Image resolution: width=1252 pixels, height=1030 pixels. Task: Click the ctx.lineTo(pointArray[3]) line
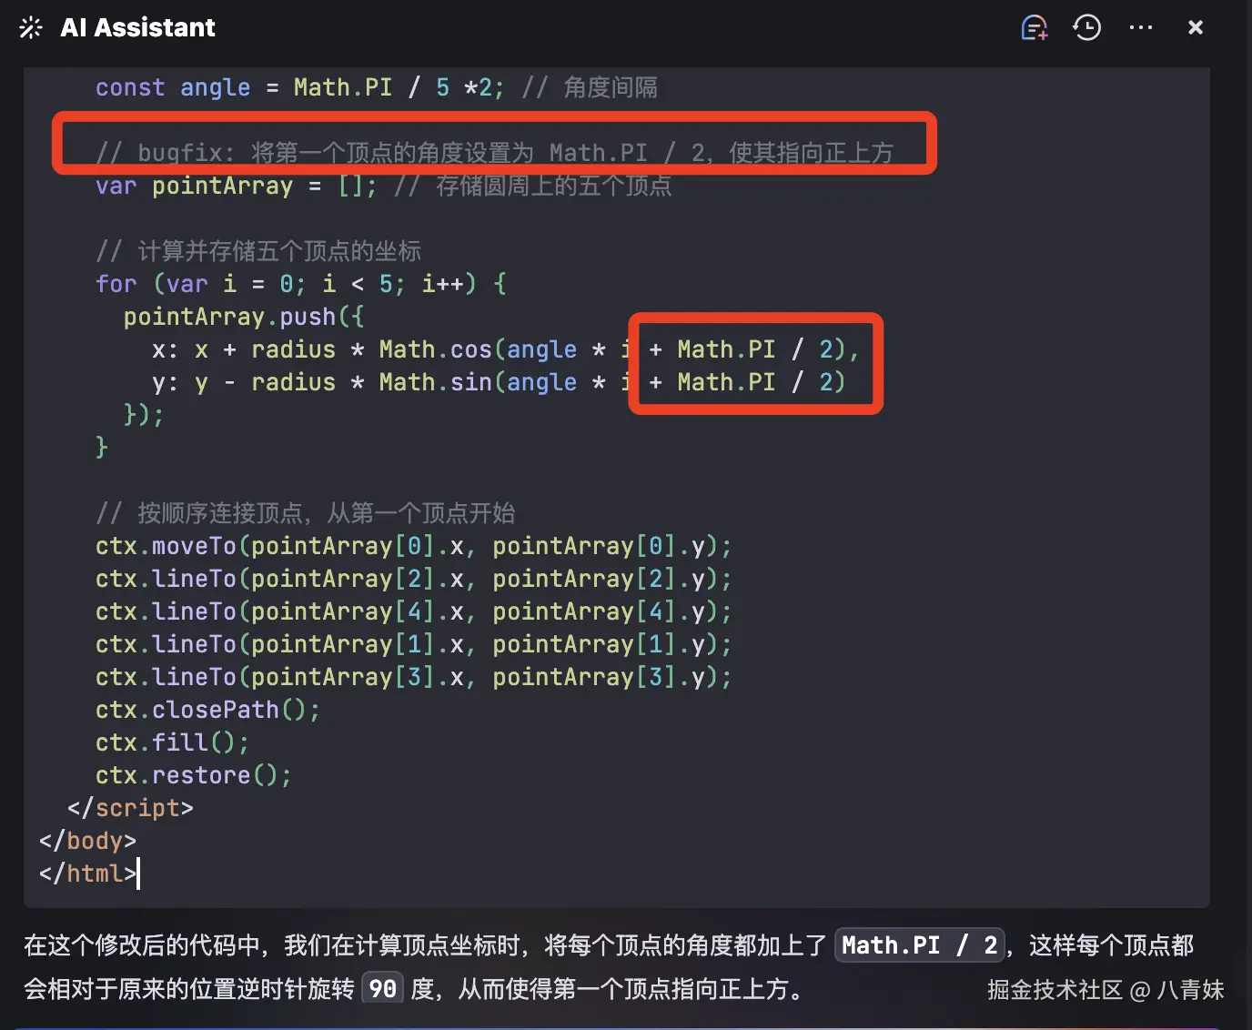[414, 677]
